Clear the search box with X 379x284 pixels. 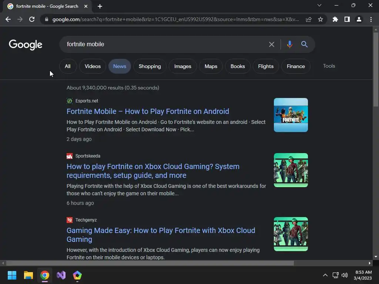(x=272, y=44)
